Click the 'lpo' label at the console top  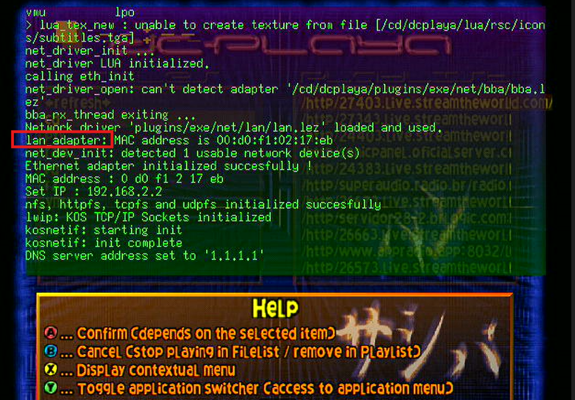coord(125,13)
